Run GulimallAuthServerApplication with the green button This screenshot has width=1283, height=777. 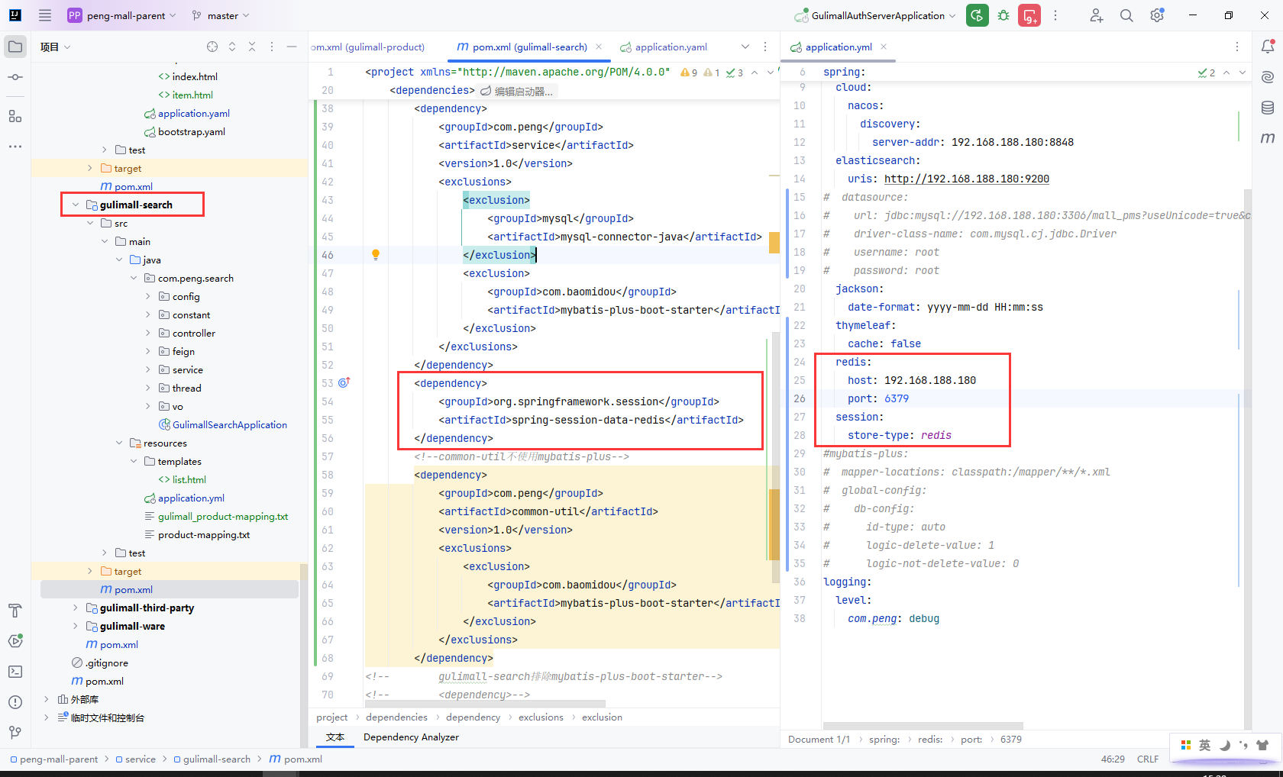(978, 15)
